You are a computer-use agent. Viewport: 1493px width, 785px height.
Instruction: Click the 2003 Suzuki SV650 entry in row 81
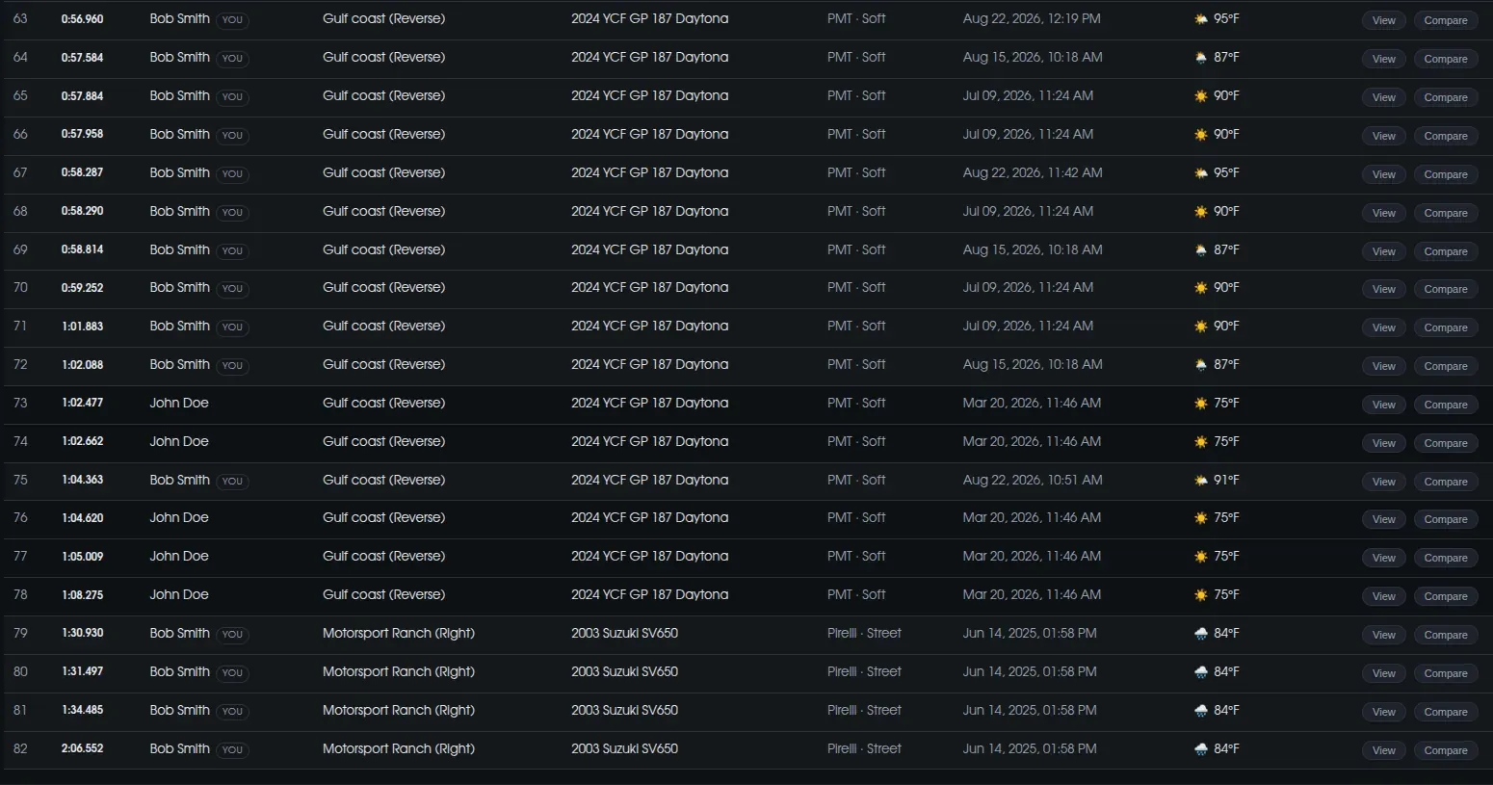tap(624, 710)
